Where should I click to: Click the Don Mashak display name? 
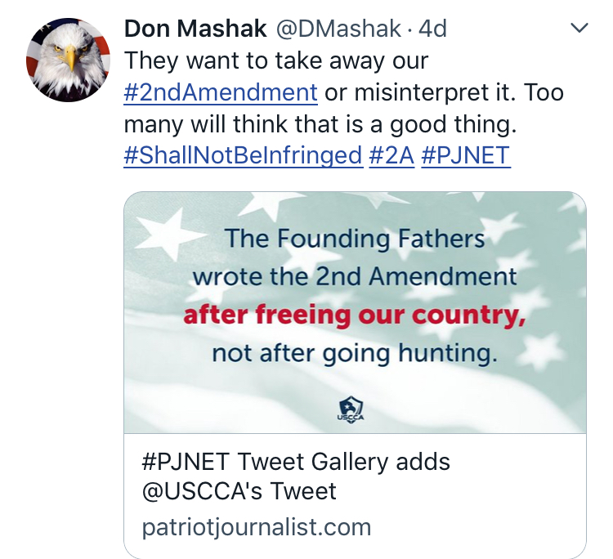[195, 29]
